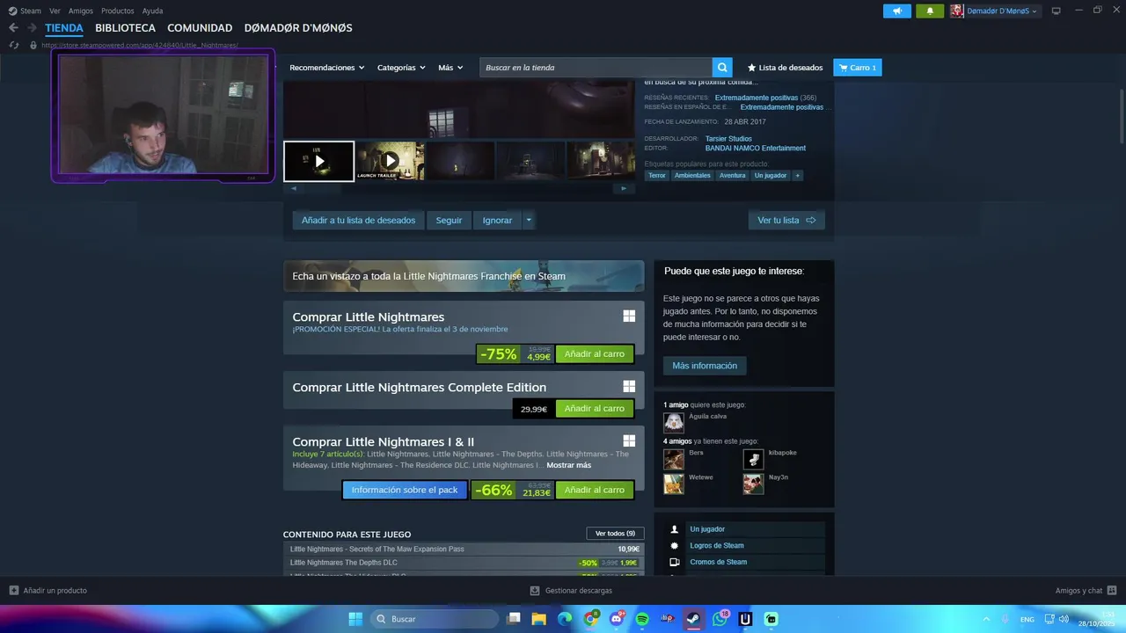
Task: Click Añadir a tu lista de deseados
Action: pyautogui.click(x=358, y=221)
